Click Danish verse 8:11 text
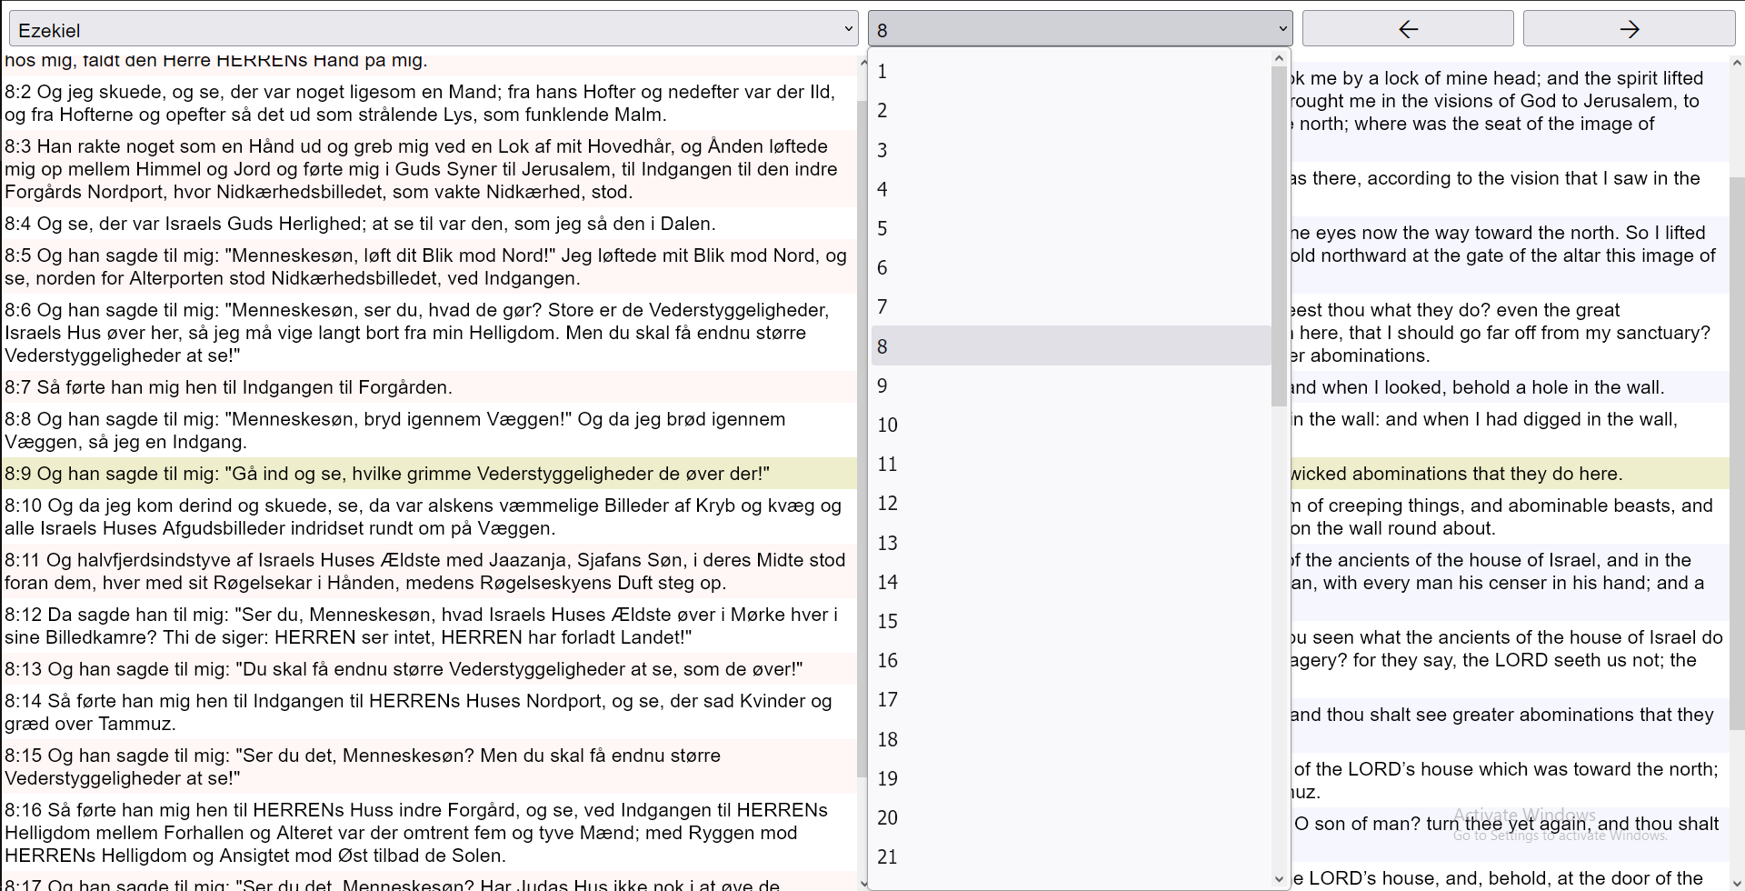 click(x=428, y=571)
